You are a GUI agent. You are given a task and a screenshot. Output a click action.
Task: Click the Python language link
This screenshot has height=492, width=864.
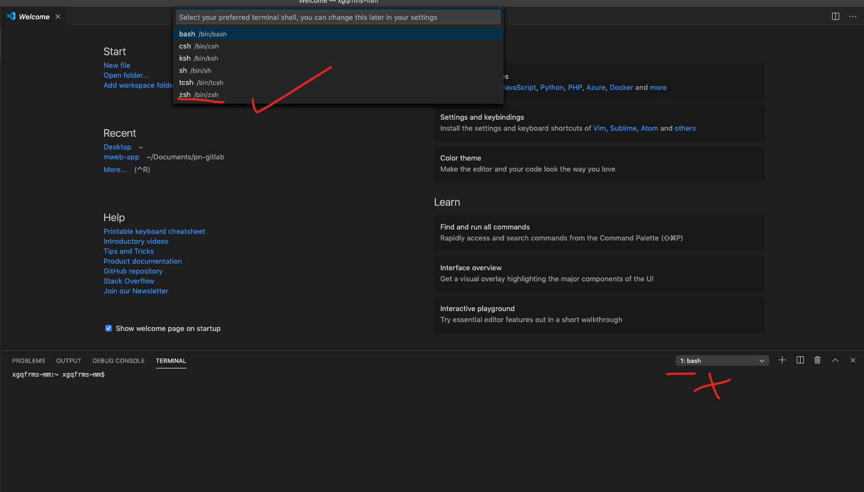tap(552, 87)
